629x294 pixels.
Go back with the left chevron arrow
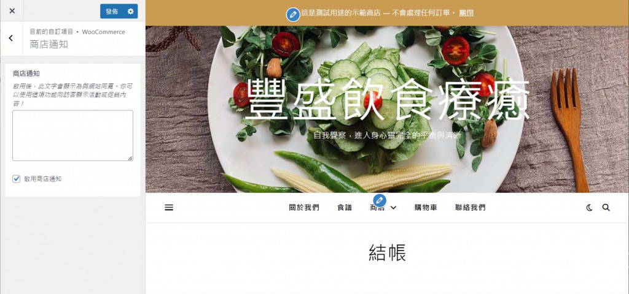[11, 39]
